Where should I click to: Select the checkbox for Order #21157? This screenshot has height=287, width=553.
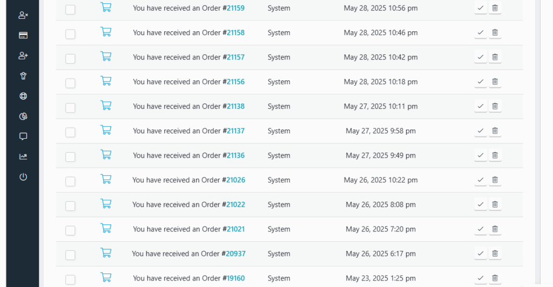click(x=70, y=59)
